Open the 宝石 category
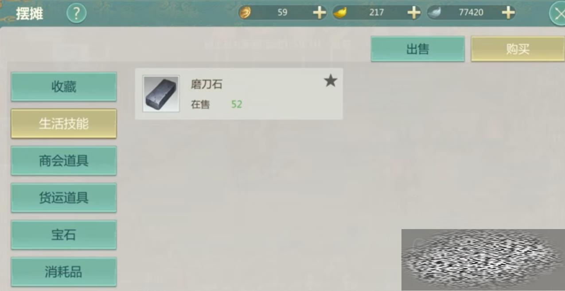 point(64,234)
